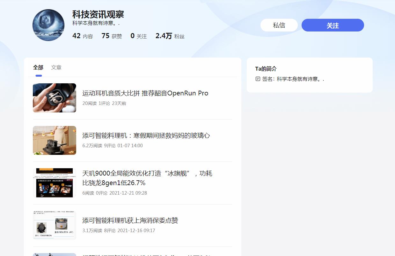Click the 6.2万阅读 count
Viewport: 395px width, 256px height.
(92, 146)
